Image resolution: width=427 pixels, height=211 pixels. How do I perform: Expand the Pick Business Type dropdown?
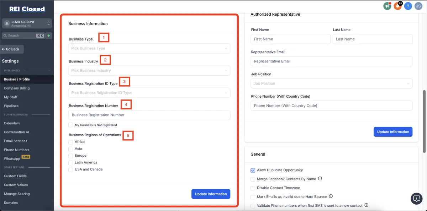(149, 48)
